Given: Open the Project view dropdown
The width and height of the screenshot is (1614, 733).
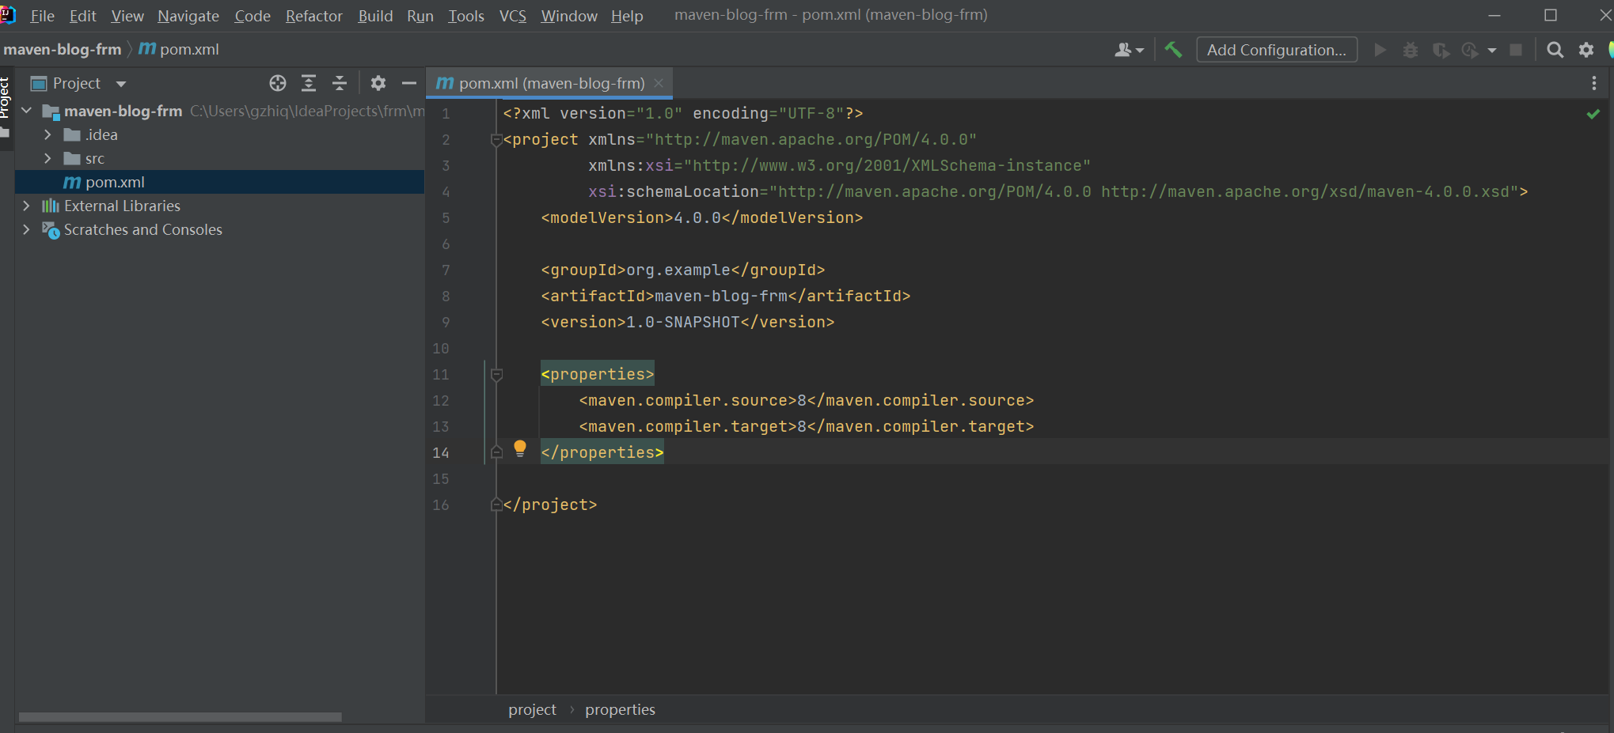Looking at the screenshot, I should 121,84.
